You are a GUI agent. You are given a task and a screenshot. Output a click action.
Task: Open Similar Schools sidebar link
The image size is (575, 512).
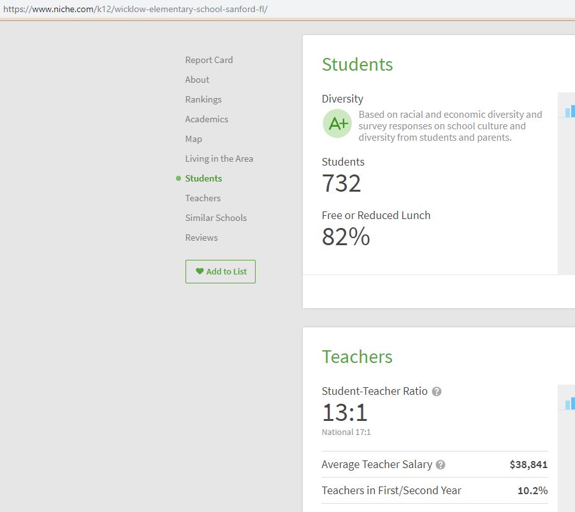215,218
